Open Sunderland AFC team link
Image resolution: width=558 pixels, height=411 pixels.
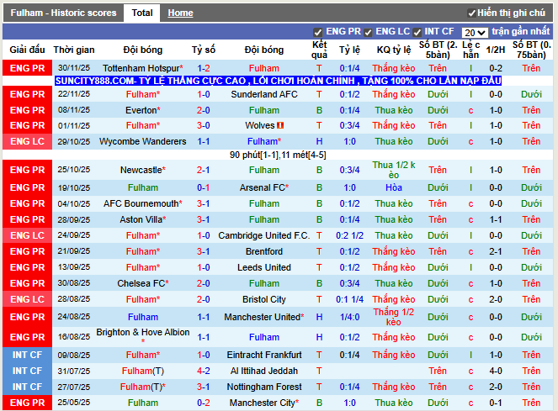[264, 94]
